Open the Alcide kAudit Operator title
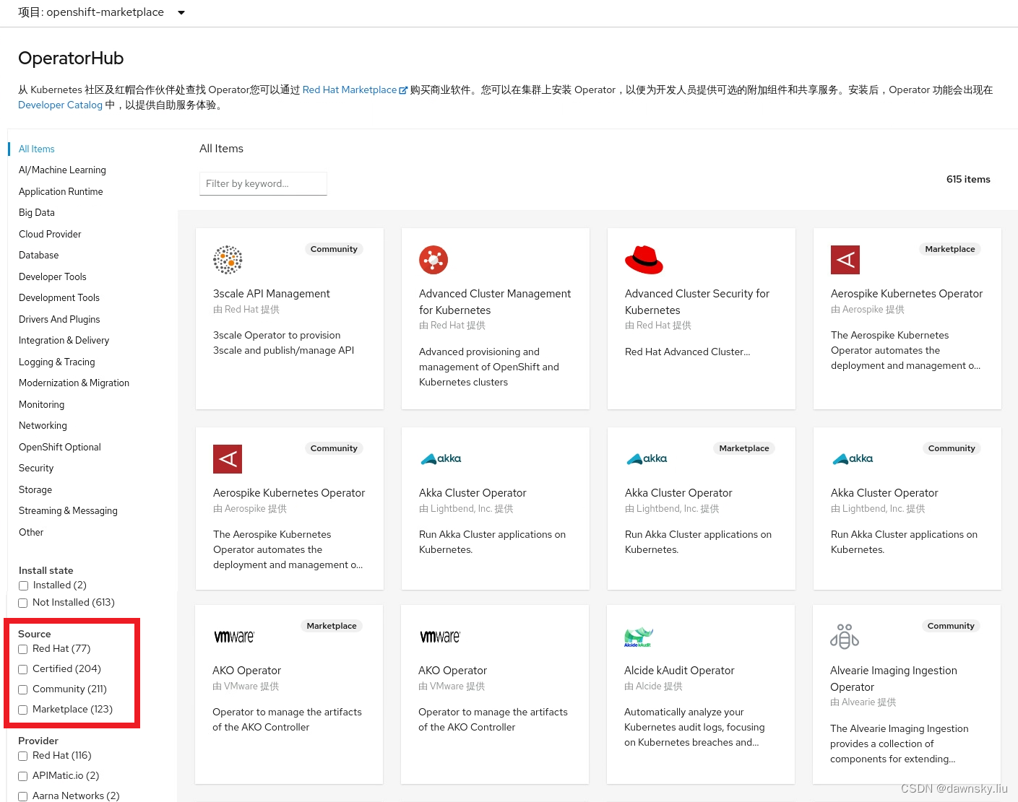The width and height of the screenshot is (1018, 802). (679, 671)
